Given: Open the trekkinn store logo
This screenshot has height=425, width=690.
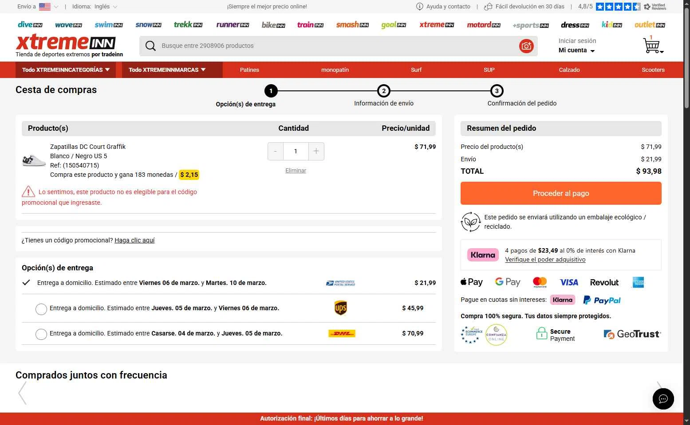Looking at the screenshot, I should coord(188,25).
